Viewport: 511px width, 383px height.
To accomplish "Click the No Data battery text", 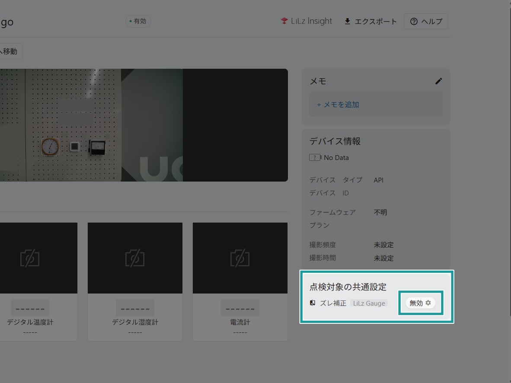I will coord(336,158).
